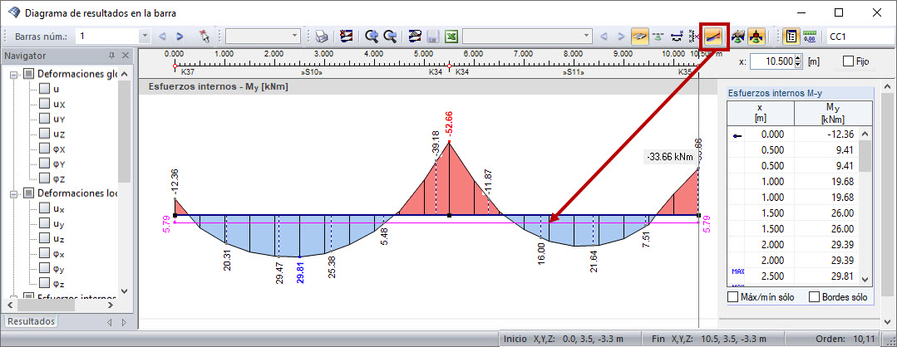Click the -33.66 kNm tooltip label
This screenshot has height=347, width=897.
(x=668, y=157)
